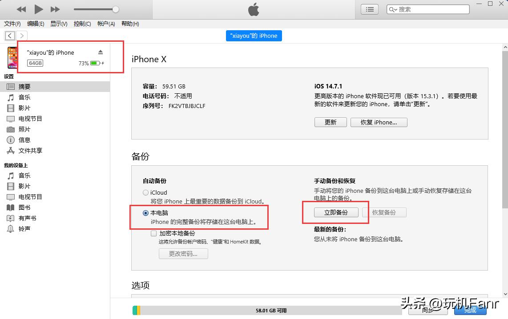Enable 加密本地备份 encryption
Screen dimensions: 508x319
[153, 233]
